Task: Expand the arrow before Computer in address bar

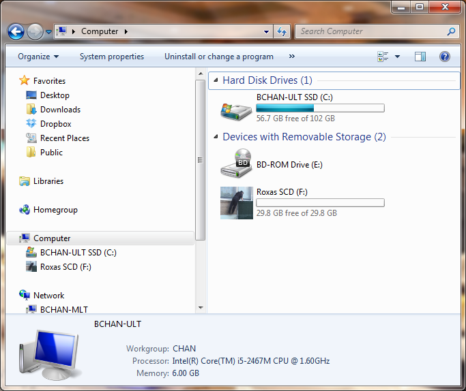Action: coord(74,31)
